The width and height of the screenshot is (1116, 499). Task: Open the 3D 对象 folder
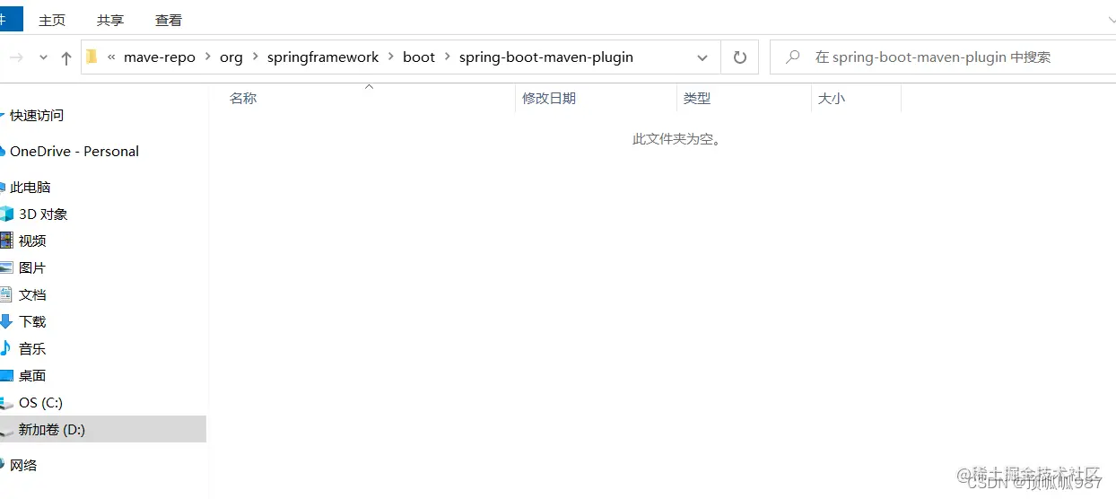[43, 214]
